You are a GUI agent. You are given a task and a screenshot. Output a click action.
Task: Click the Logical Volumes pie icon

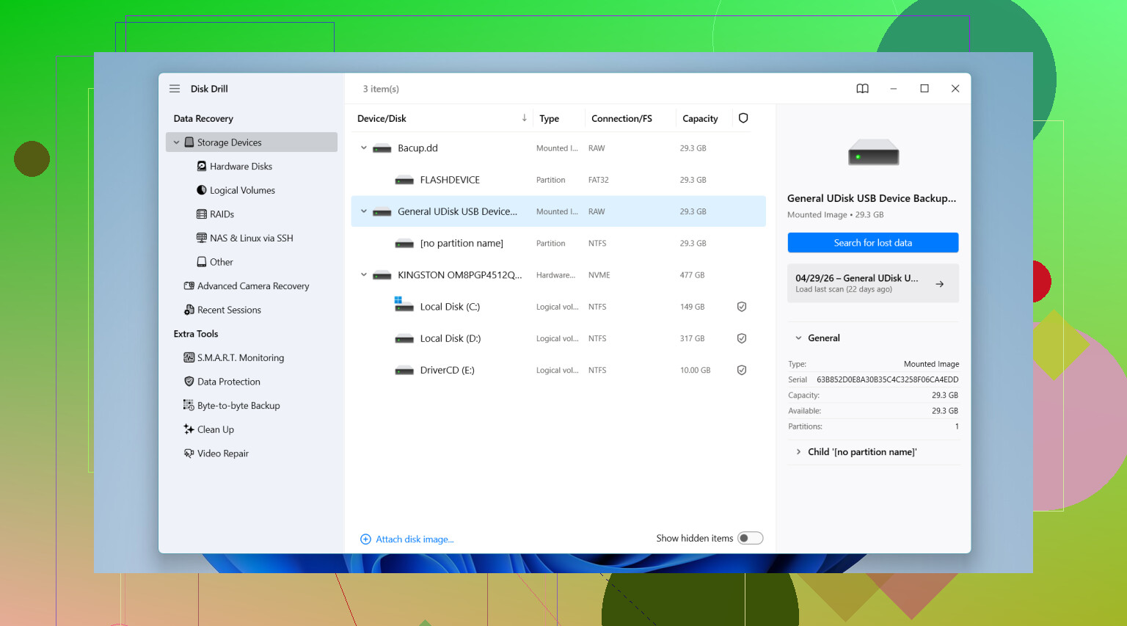pos(202,190)
